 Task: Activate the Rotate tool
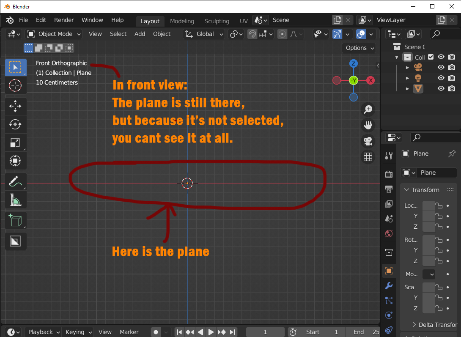click(15, 125)
